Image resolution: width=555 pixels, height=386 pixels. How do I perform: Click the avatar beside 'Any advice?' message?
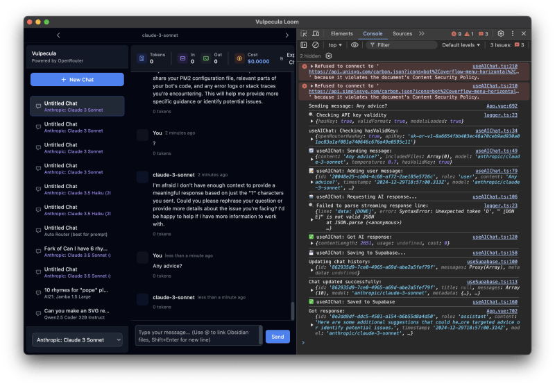tap(143, 258)
